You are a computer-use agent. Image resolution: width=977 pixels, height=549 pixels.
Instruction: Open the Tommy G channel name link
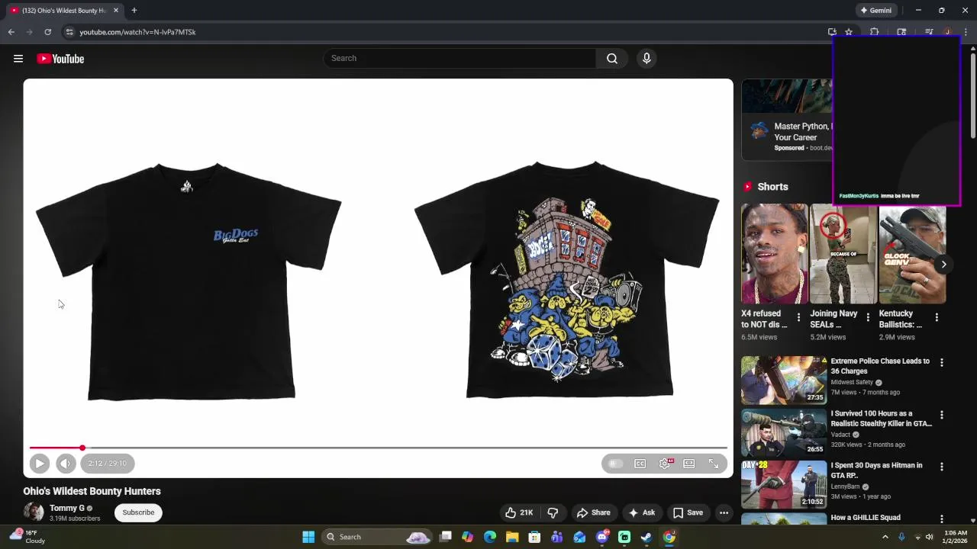67,508
